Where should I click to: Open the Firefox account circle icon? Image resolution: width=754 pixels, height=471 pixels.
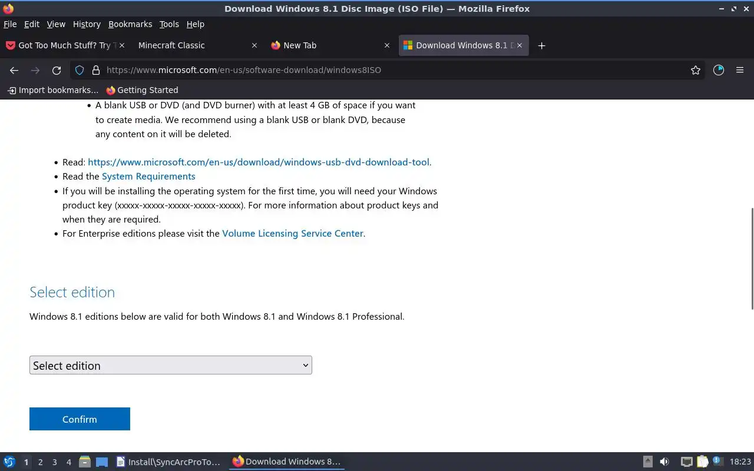click(719, 70)
